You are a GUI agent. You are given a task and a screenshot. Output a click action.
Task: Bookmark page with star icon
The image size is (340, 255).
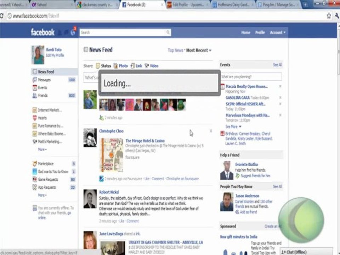[329, 16]
